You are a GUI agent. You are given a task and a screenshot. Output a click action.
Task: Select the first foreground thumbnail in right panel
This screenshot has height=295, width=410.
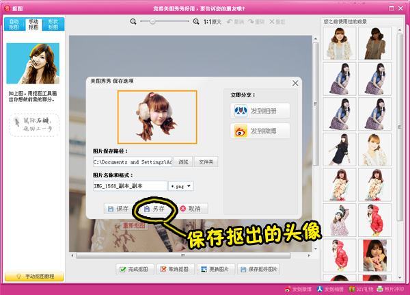[x=340, y=46]
